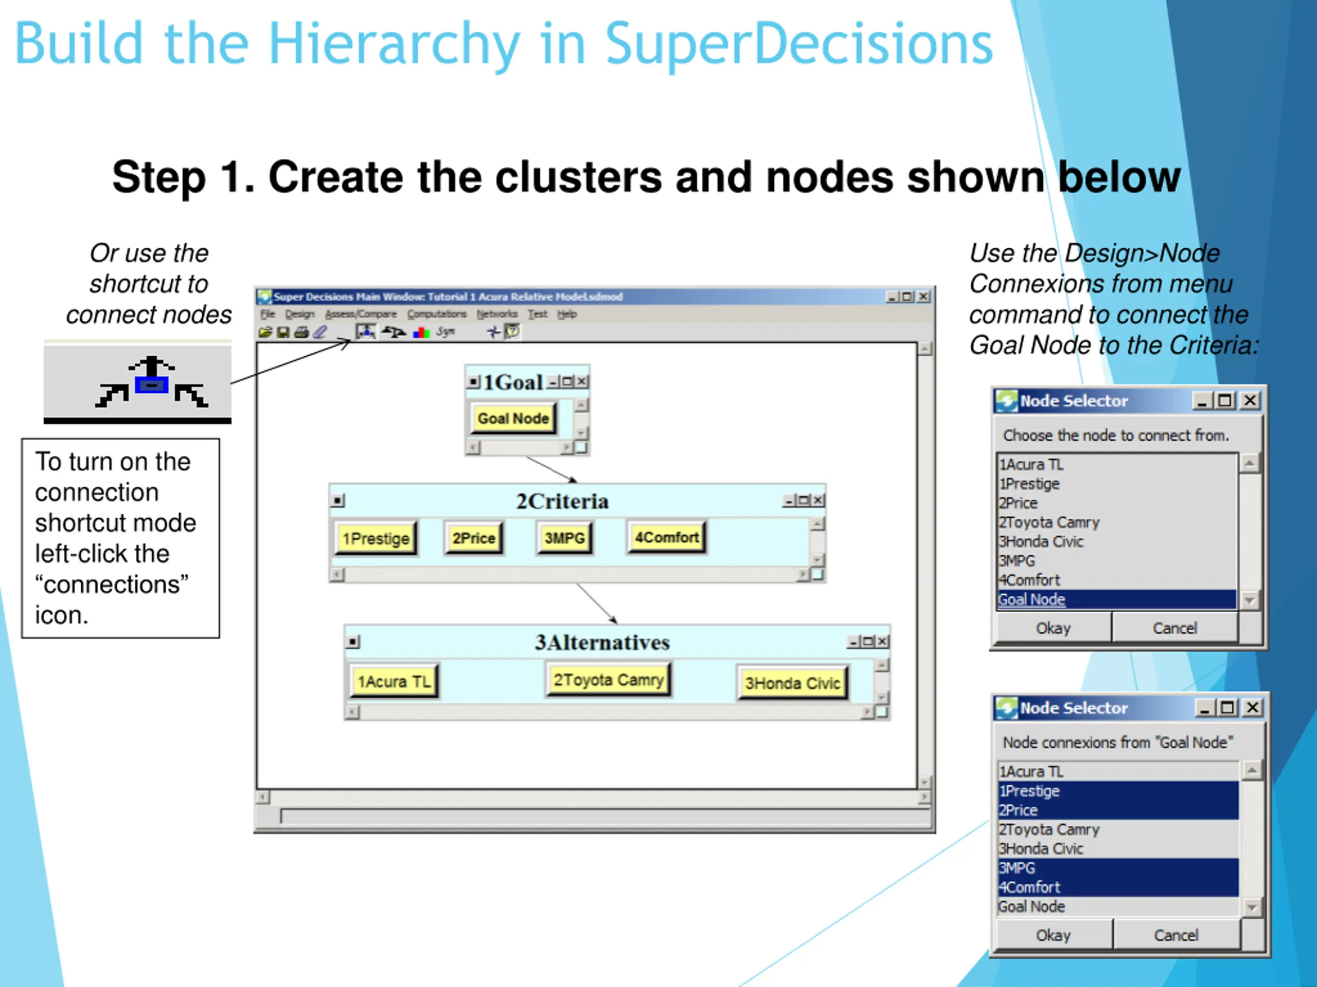Image resolution: width=1317 pixels, height=987 pixels.
Task: Click the paperclip attachment toolbar icon
Action: tap(321, 332)
